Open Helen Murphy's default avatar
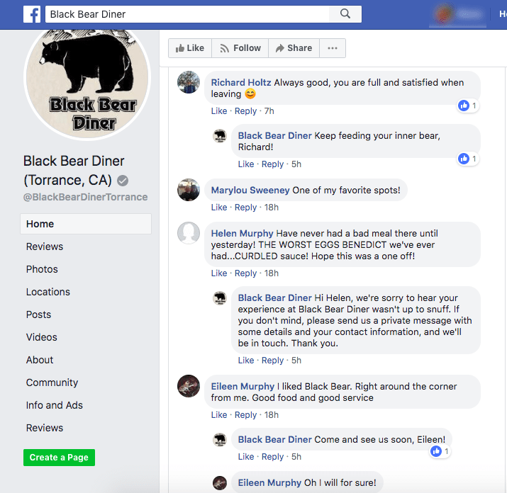Viewport: 507px width, 493px height. (189, 233)
